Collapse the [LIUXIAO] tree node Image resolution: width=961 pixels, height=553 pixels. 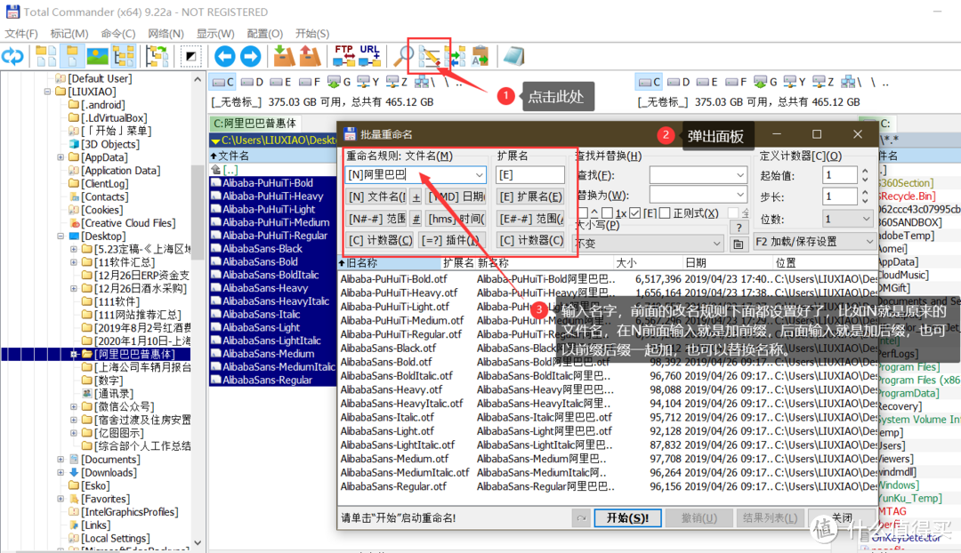(x=47, y=92)
